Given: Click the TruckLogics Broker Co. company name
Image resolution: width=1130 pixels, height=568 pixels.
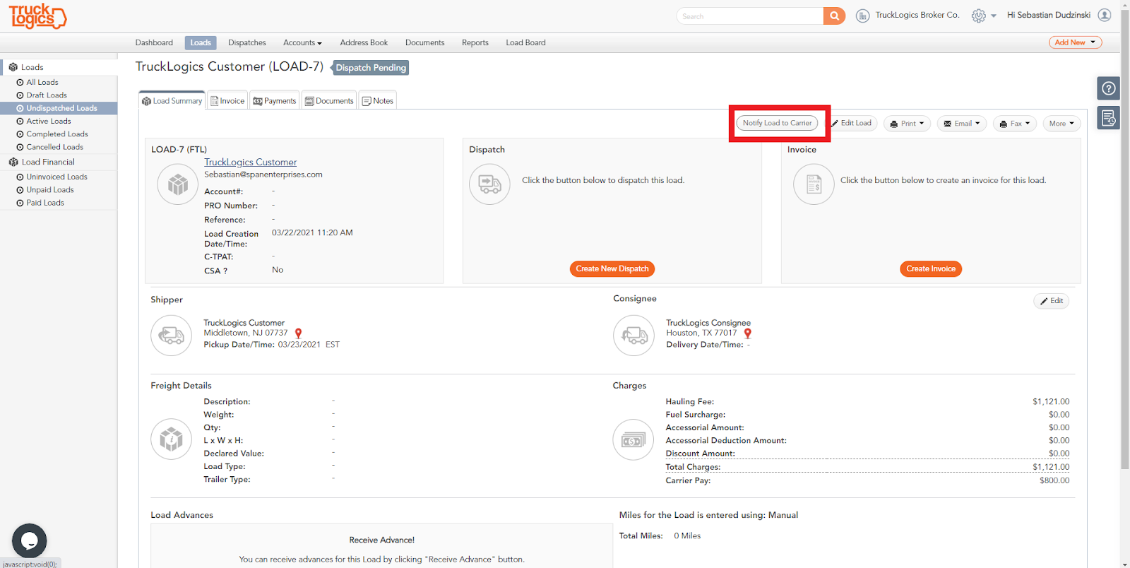Looking at the screenshot, I should click(917, 15).
